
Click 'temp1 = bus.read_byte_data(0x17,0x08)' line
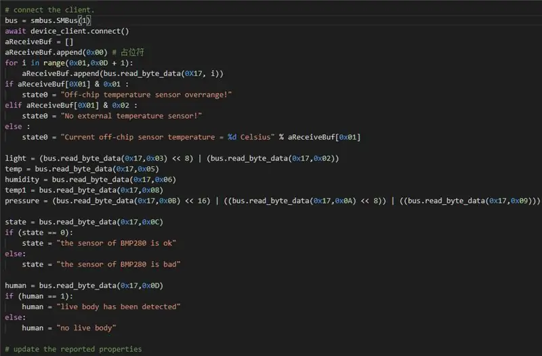point(84,191)
